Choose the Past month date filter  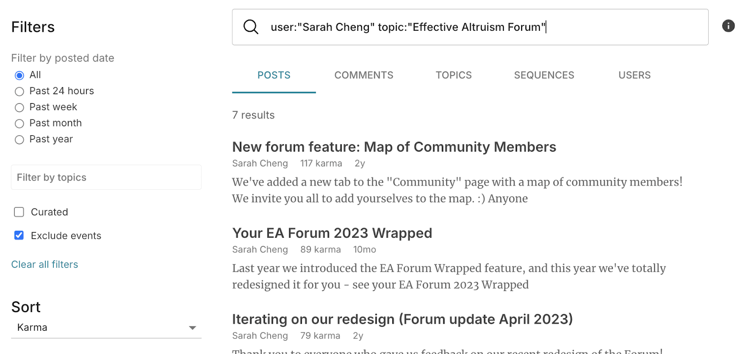pos(19,124)
